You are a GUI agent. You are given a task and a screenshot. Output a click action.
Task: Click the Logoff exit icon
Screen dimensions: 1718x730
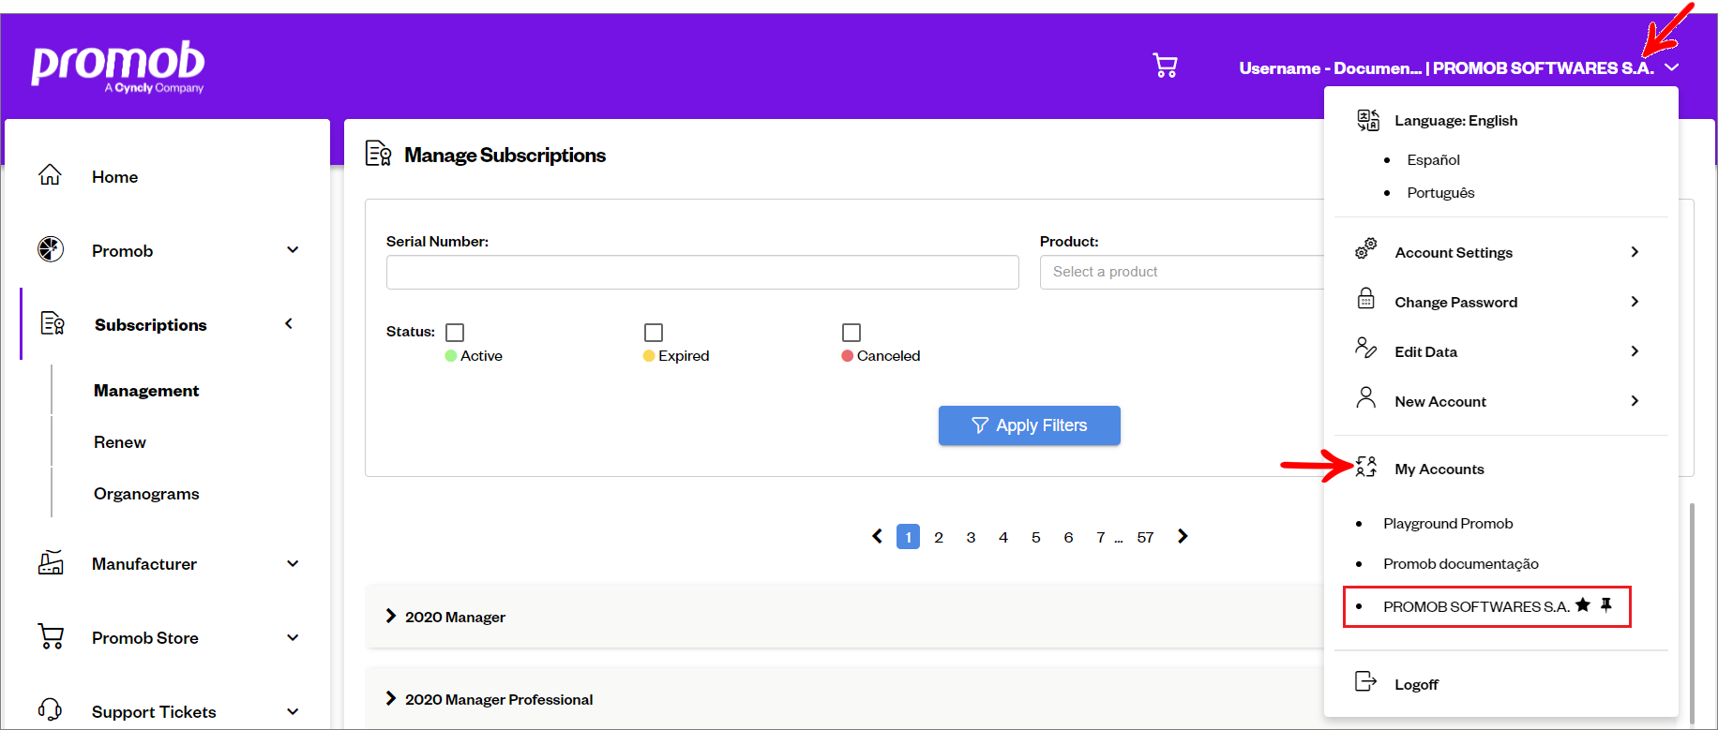click(1366, 681)
